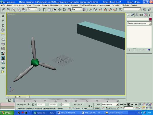This screenshot has width=153, height=115.
Task: Switch to the Utilities hammer tab
Action: [150, 15]
